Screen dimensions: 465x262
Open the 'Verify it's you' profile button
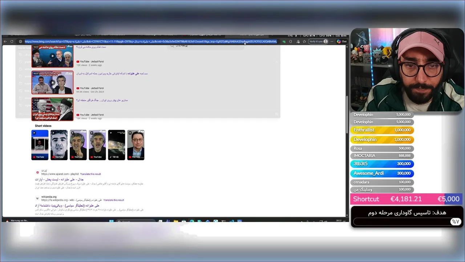click(318, 41)
